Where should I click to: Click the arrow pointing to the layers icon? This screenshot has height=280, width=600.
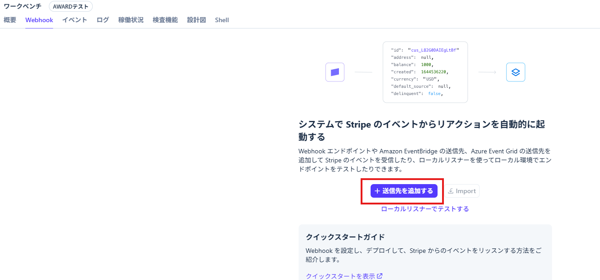pyautogui.click(x=487, y=72)
